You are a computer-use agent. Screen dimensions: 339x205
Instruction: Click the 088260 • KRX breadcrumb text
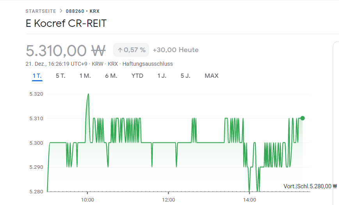[83, 11]
